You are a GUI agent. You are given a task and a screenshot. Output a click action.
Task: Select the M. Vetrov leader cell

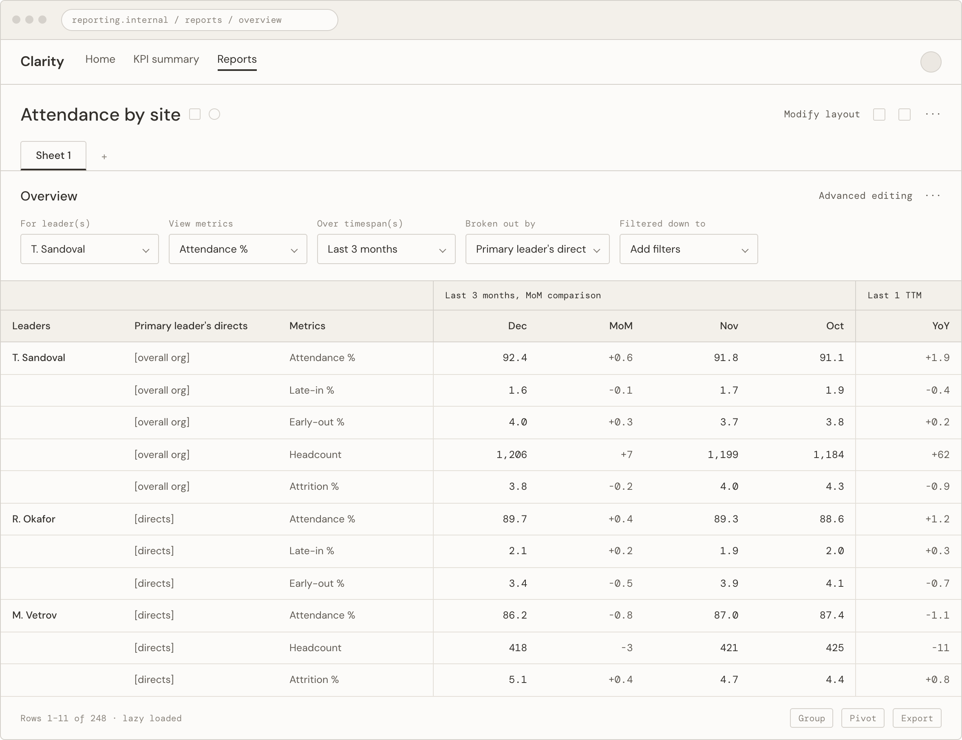point(35,615)
